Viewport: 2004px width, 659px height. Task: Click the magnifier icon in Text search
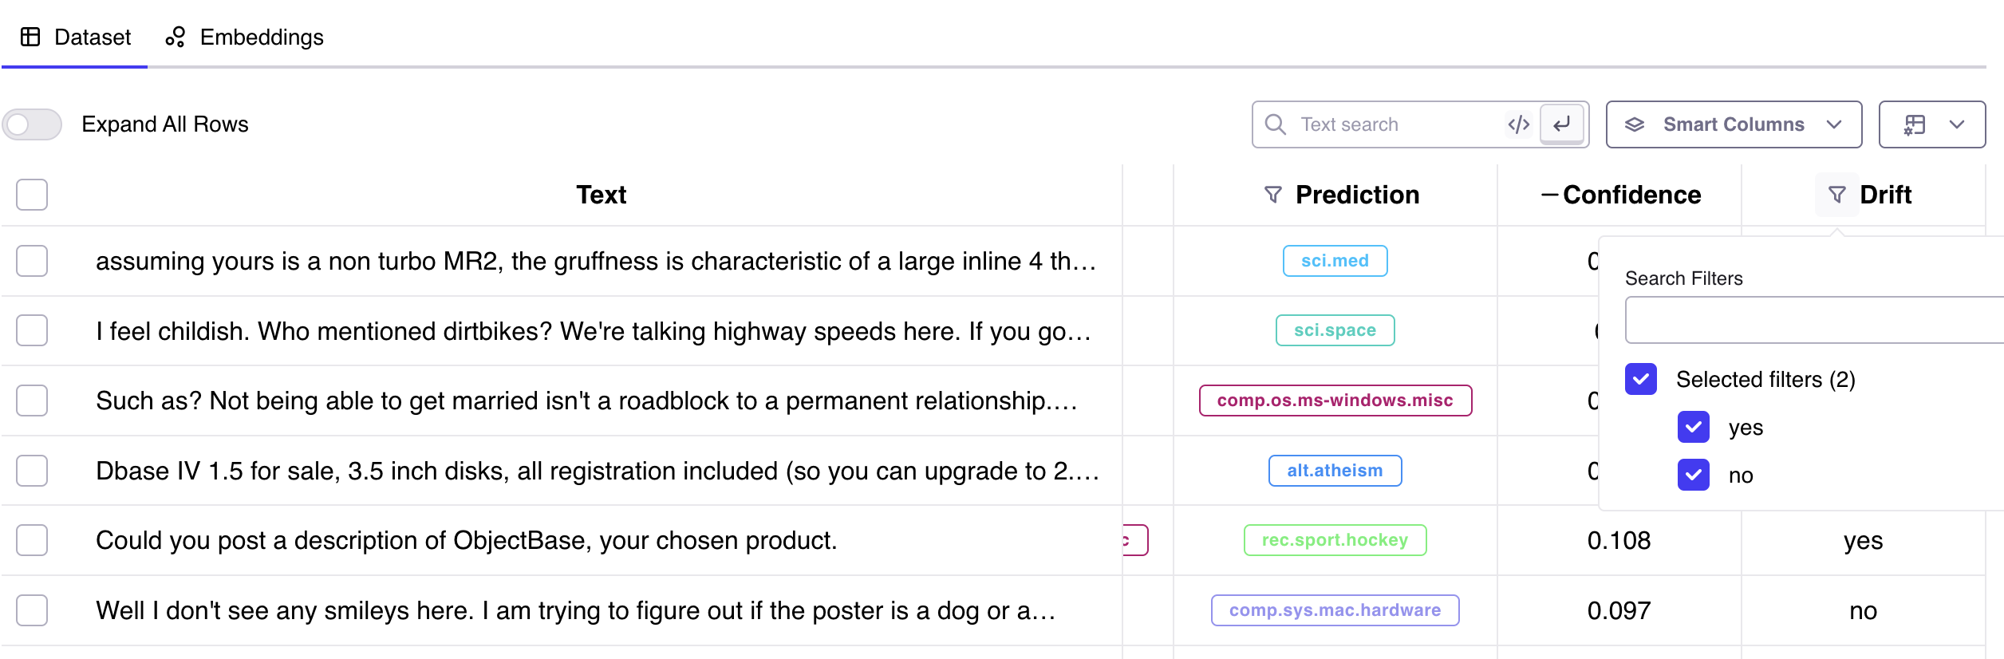(x=1275, y=124)
